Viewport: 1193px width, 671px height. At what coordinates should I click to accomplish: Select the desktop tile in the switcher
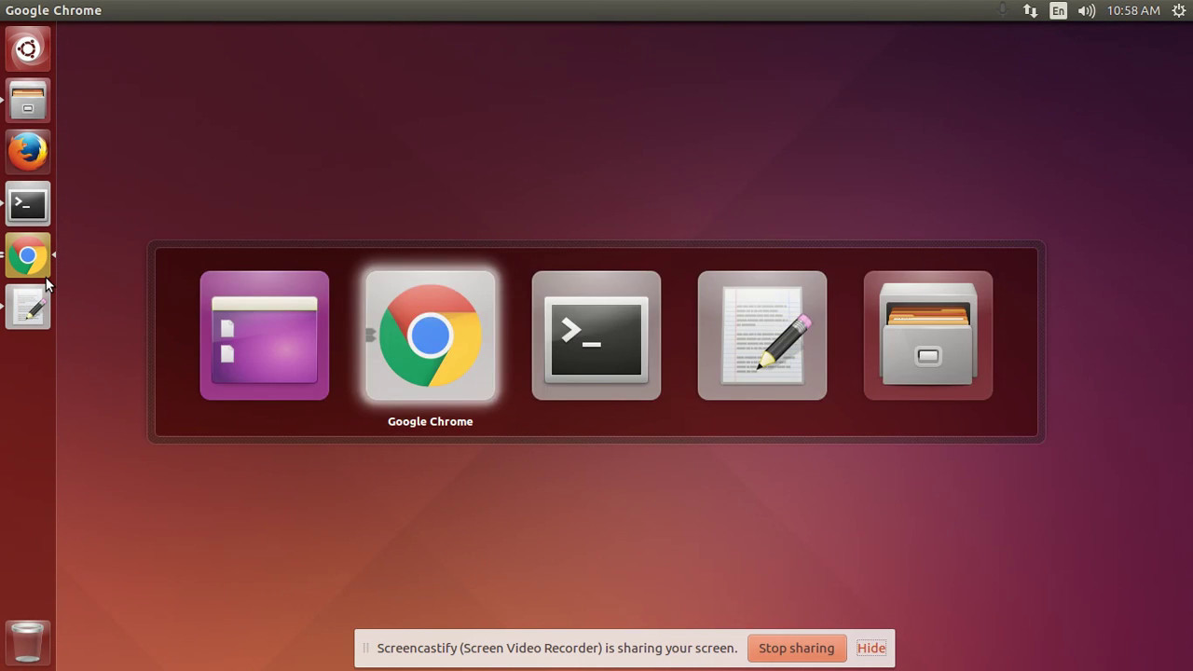265,335
